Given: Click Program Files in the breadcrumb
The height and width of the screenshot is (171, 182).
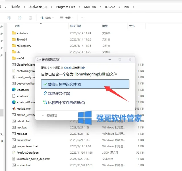Looking at the screenshot, I should [x=66, y=7].
